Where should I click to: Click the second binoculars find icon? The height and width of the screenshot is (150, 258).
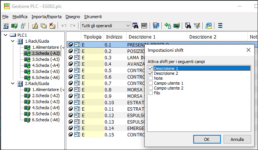pyautogui.click(x=188, y=26)
